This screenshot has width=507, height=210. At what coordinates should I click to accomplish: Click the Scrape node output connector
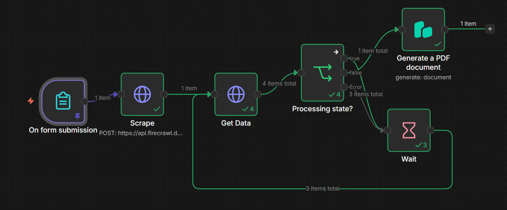coord(164,94)
